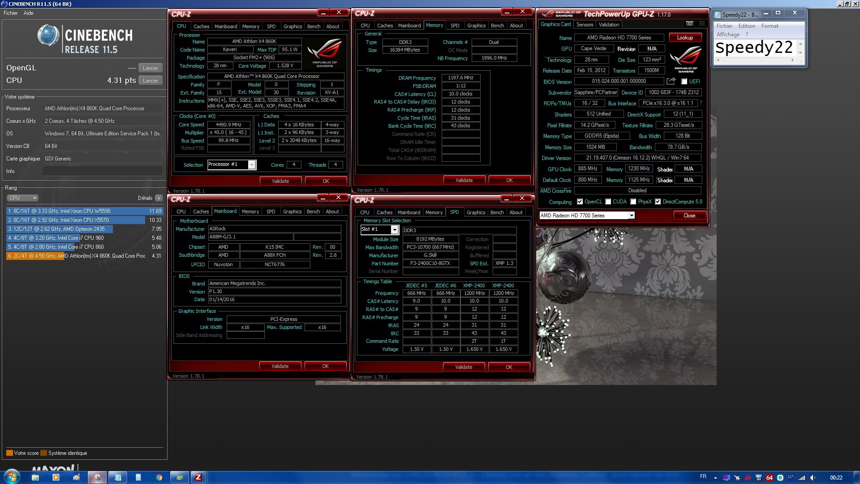This screenshot has height=484, width=860.
Task: Toggle UEFI checkbox in GPU-Z
Action: pos(684,82)
